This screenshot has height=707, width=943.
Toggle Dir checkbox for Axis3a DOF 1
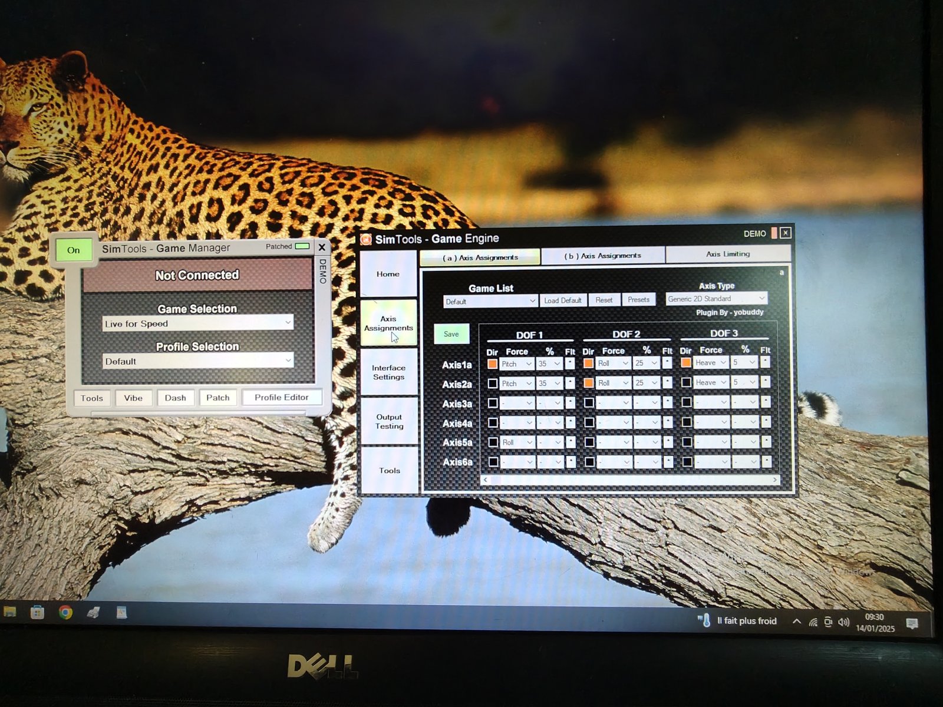click(x=493, y=403)
